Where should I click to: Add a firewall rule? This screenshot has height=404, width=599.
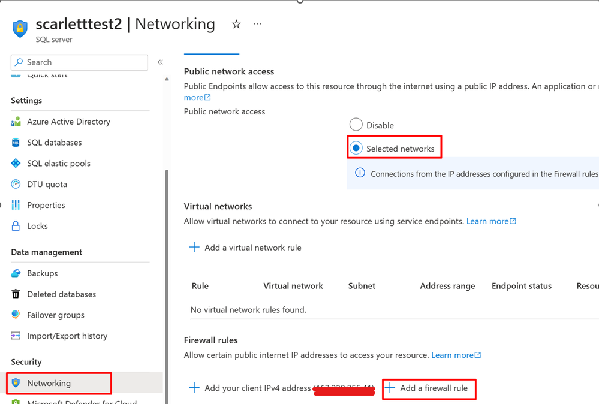pyautogui.click(x=434, y=388)
